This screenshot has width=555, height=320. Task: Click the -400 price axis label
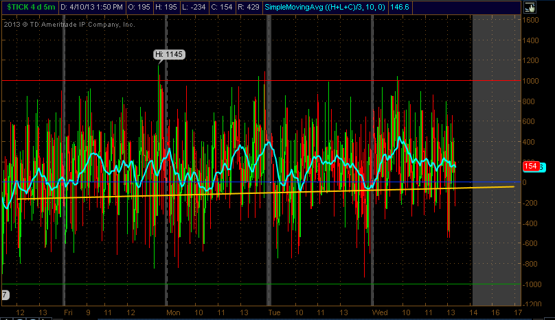(530, 223)
